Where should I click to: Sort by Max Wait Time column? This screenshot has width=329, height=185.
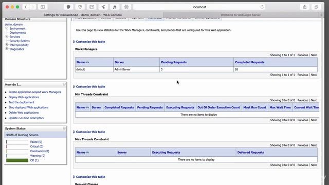[x=280, y=107]
